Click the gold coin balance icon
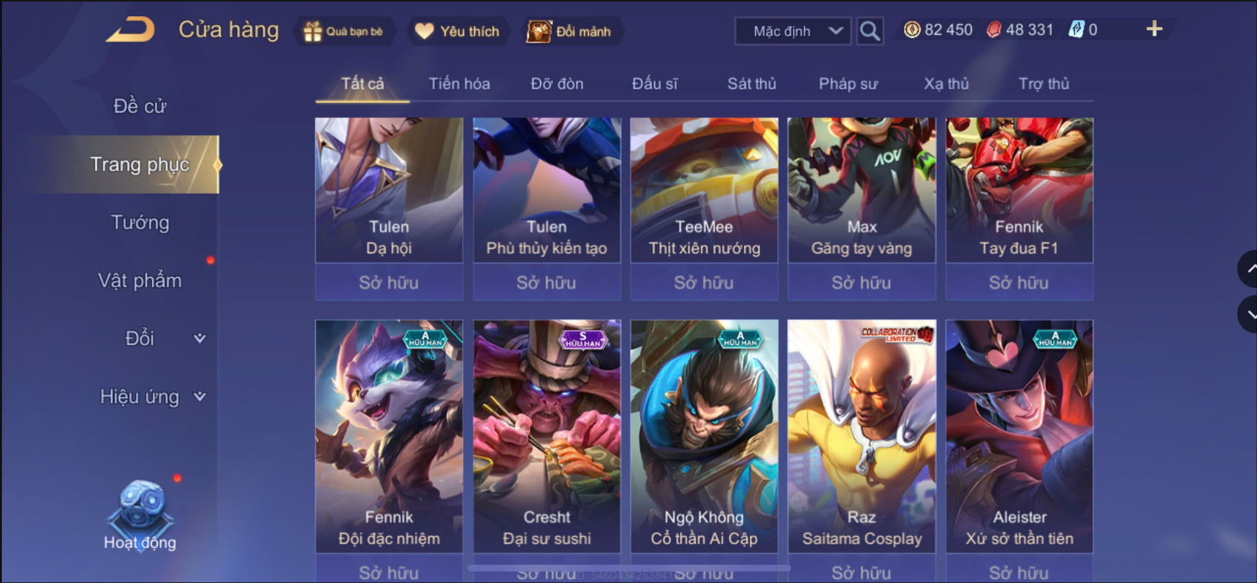This screenshot has height=583, width=1257. (x=911, y=30)
